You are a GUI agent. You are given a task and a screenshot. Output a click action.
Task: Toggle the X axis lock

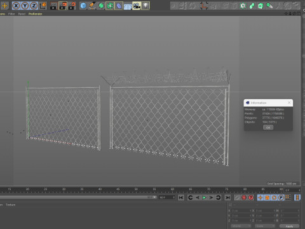pyautogui.click(x=16, y=6)
